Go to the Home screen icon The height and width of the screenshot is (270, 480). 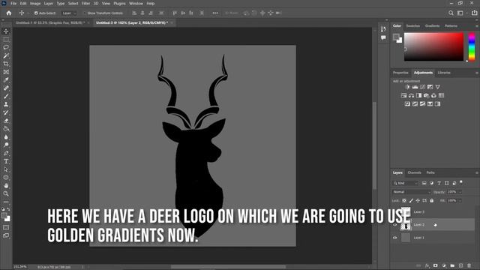click(9, 13)
